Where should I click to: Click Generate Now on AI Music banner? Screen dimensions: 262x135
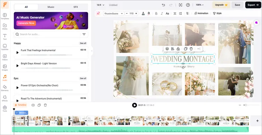(26, 23)
